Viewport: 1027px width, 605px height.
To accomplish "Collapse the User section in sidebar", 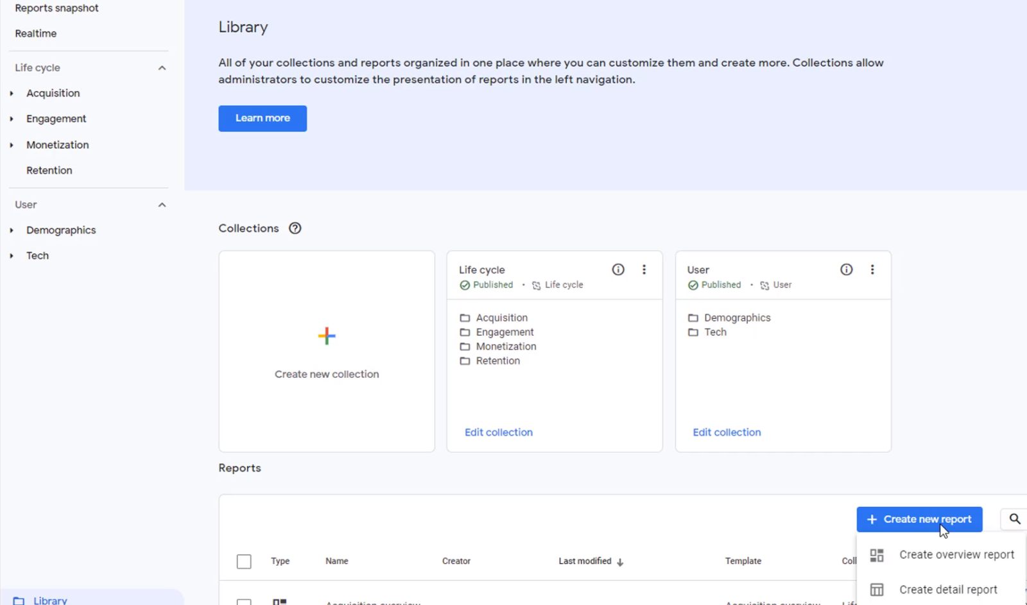I will click(162, 205).
